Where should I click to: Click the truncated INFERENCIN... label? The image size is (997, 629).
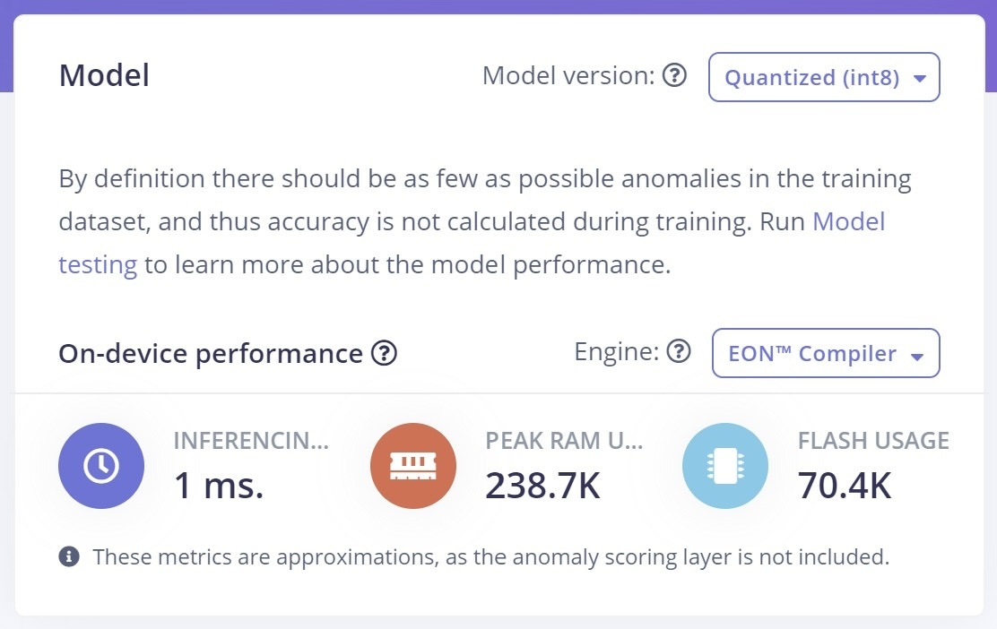tap(251, 440)
